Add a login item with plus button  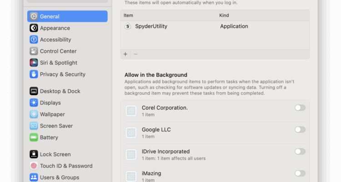click(125, 54)
